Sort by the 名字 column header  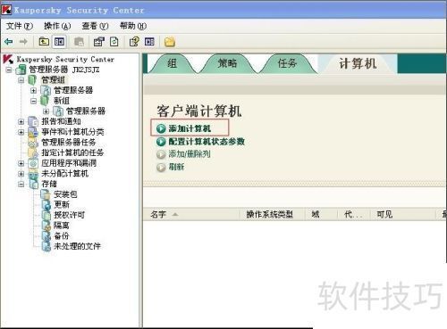(x=191, y=214)
